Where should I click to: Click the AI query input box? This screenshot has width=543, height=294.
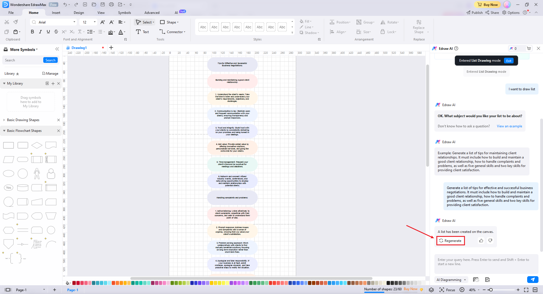486,264
